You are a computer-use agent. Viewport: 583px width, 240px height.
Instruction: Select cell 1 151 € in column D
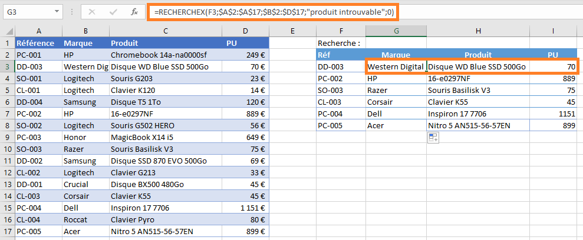[245, 208]
